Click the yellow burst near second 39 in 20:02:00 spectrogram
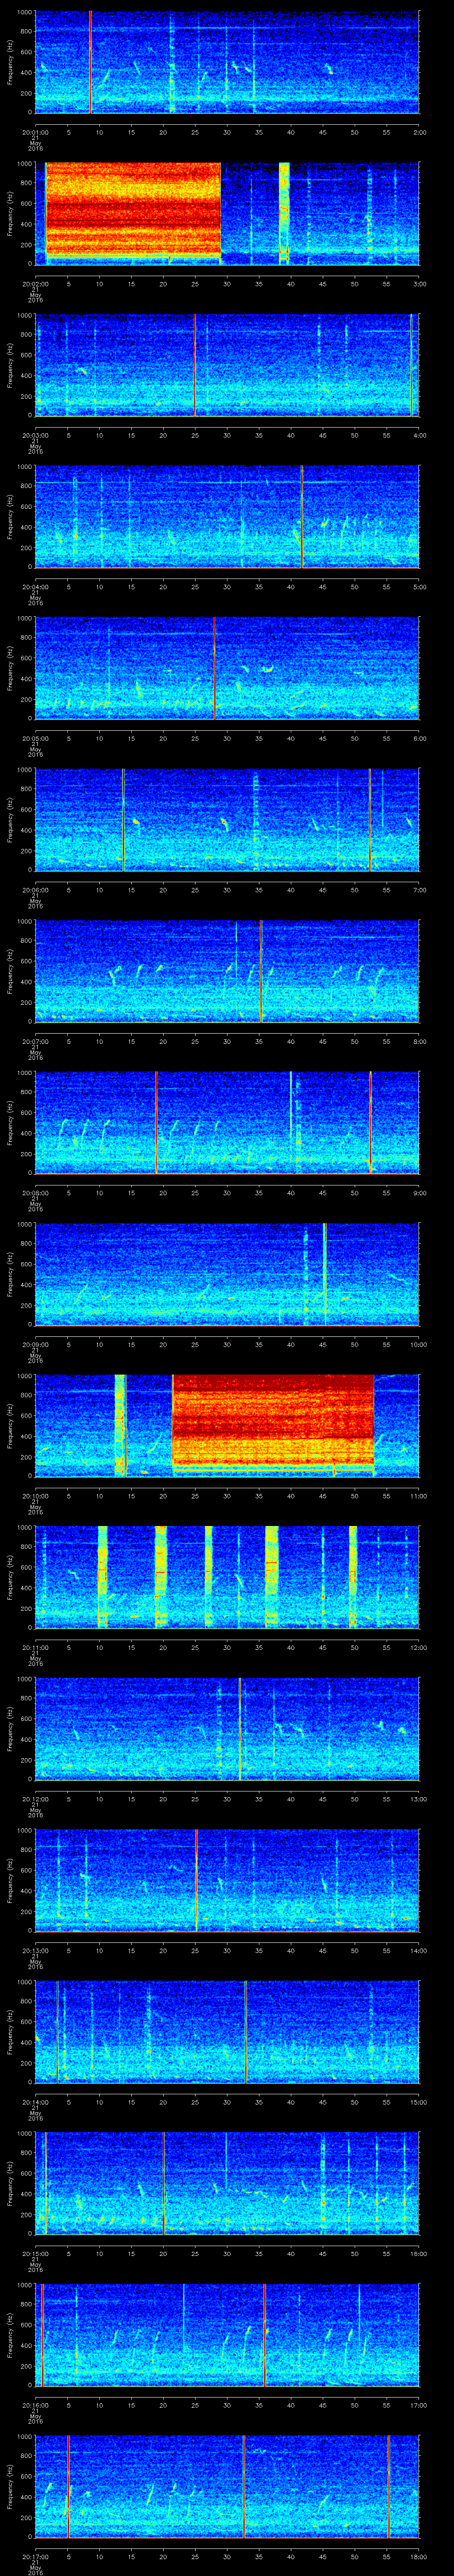This screenshot has width=454, height=2576. [284, 213]
